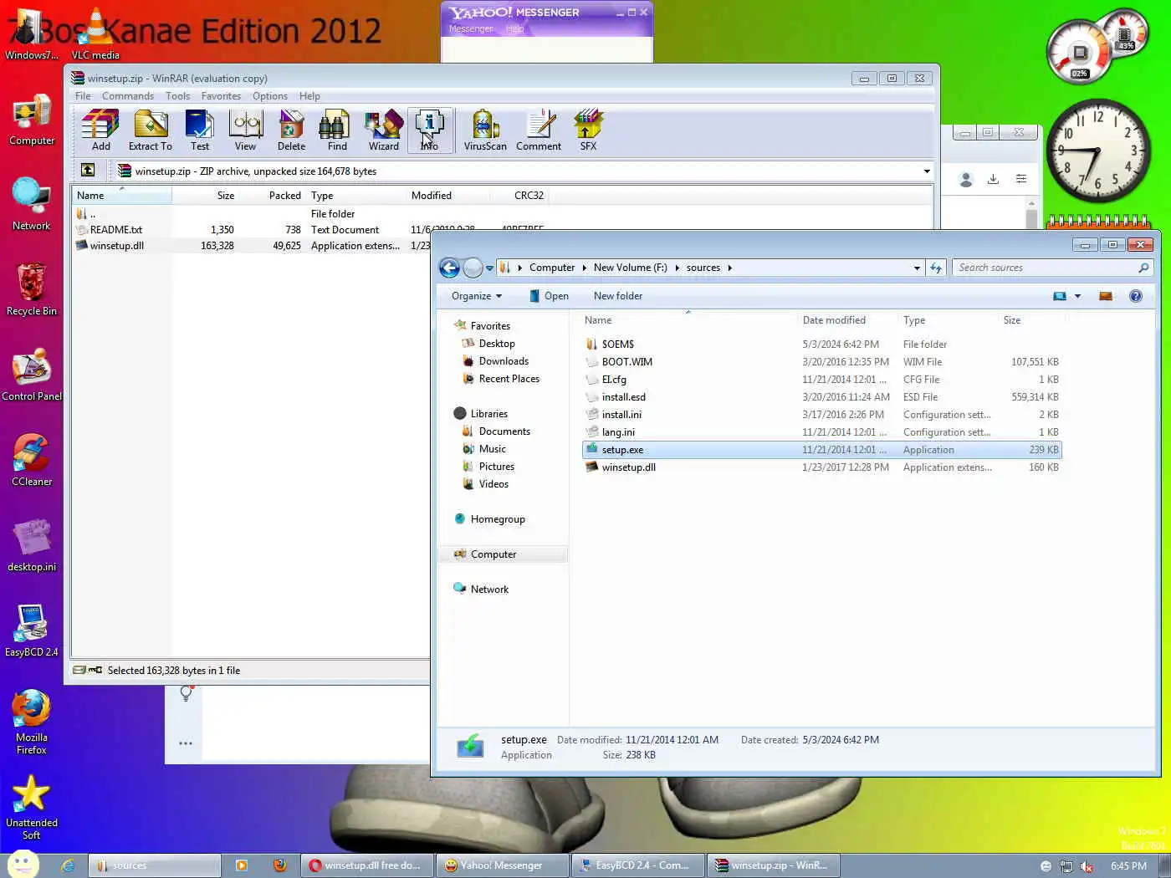This screenshot has width=1171, height=878.
Task: Select winsetup.dll in the WinRAR list
Action: click(117, 246)
